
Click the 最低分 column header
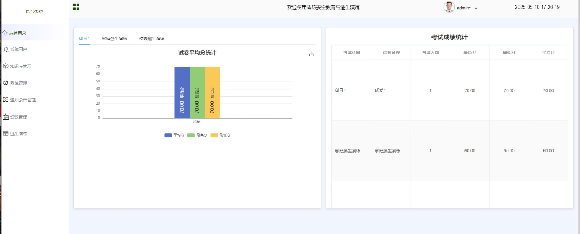(x=509, y=53)
